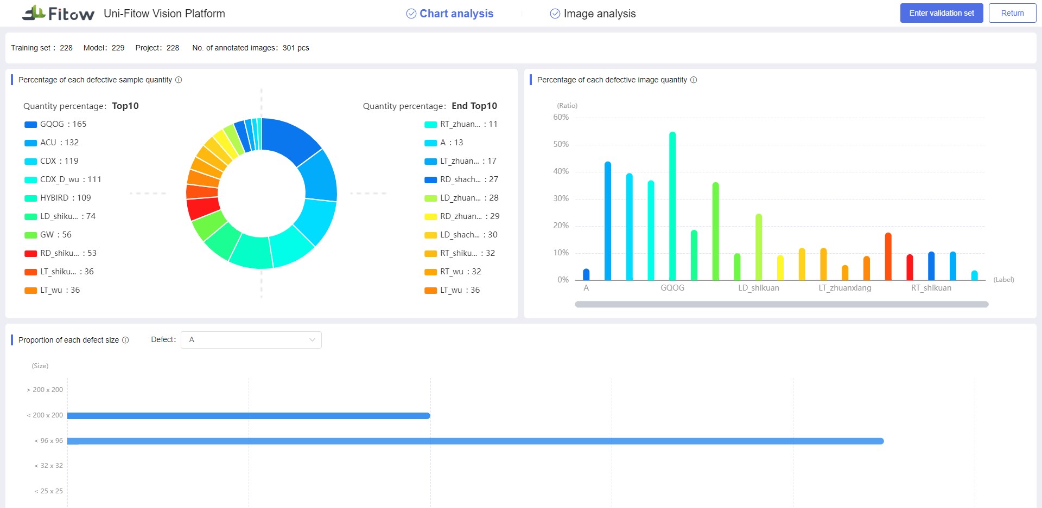Toggle the LD_shiku... : 74 legend swatch
Image resolution: width=1042 pixels, height=508 pixels.
pos(30,217)
